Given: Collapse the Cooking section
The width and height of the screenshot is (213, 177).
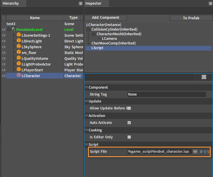Looking at the screenshot, I should coord(86,130).
